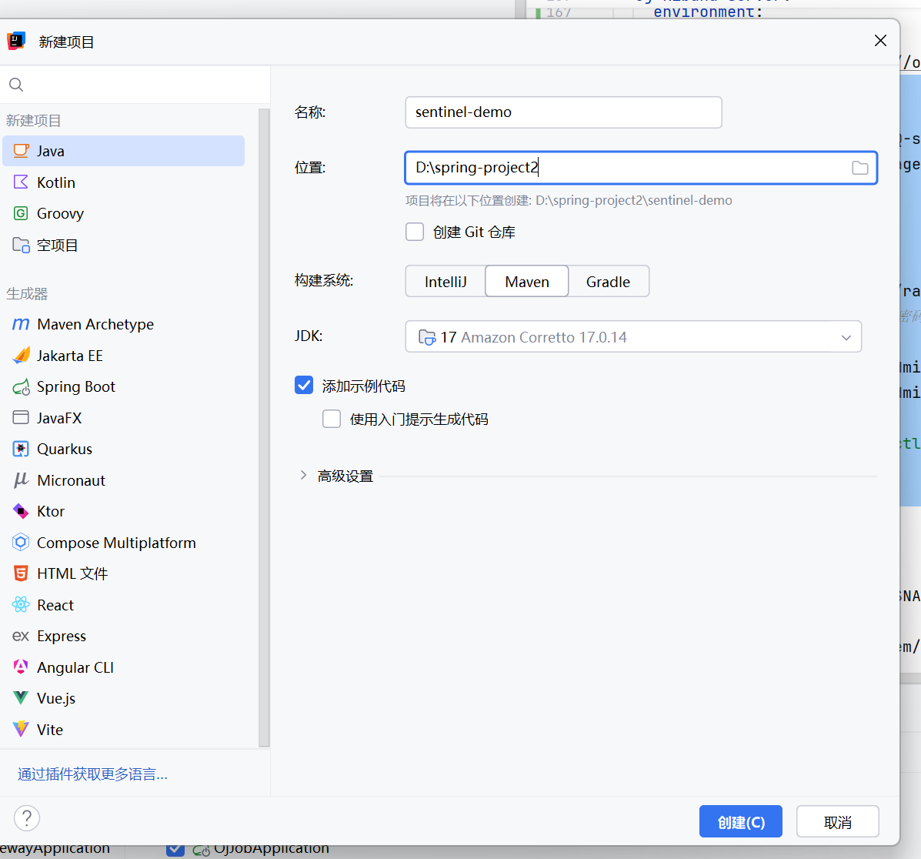The height and width of the screenshot is (859, 921).
Task: Open the JDK version dropdown
Action: [846, 337]
